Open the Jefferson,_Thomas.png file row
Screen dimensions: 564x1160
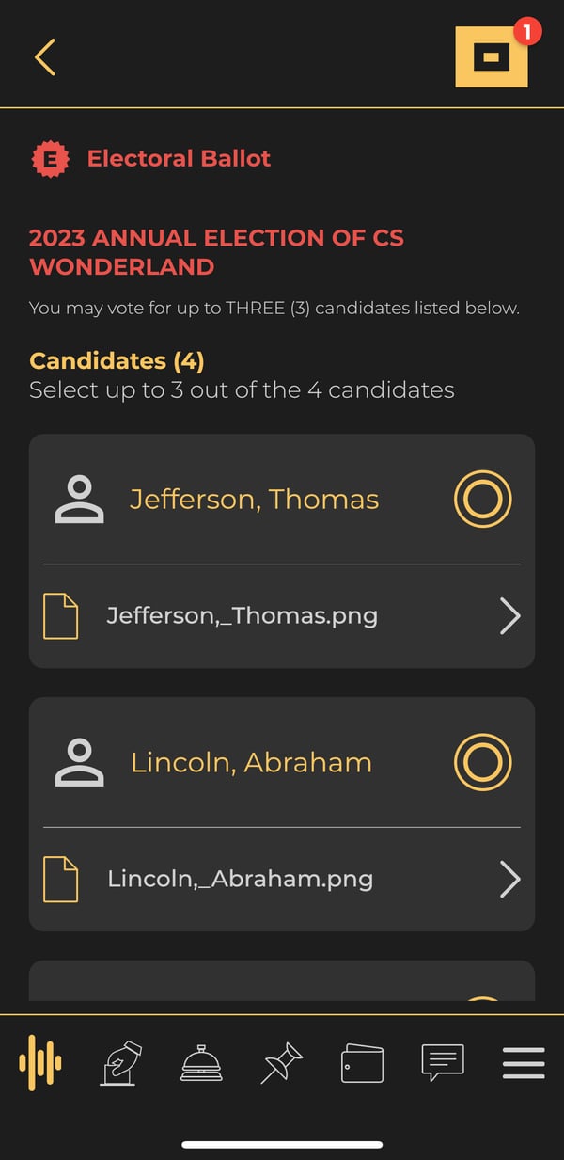[x=243, y=616]
